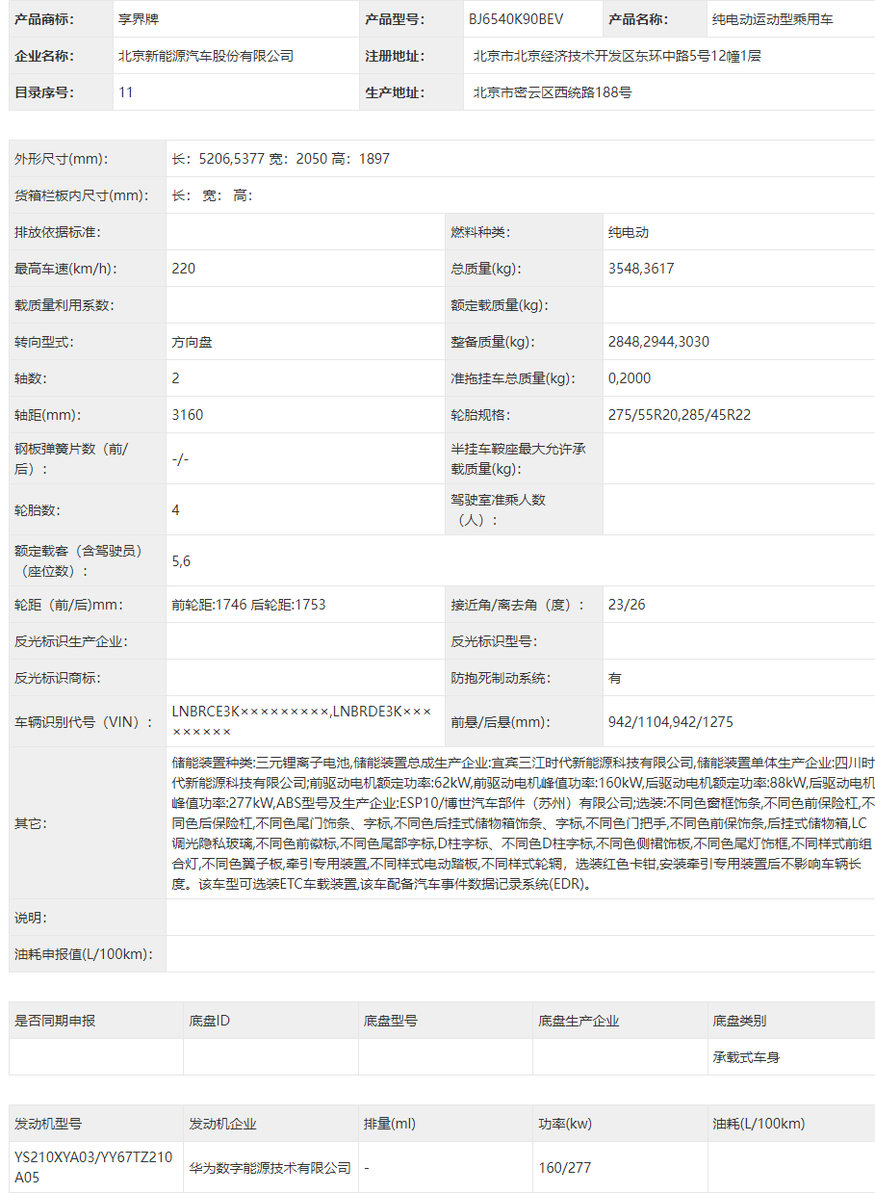
Task: Select the brand name 享界牌
Action: coord(138,19)
